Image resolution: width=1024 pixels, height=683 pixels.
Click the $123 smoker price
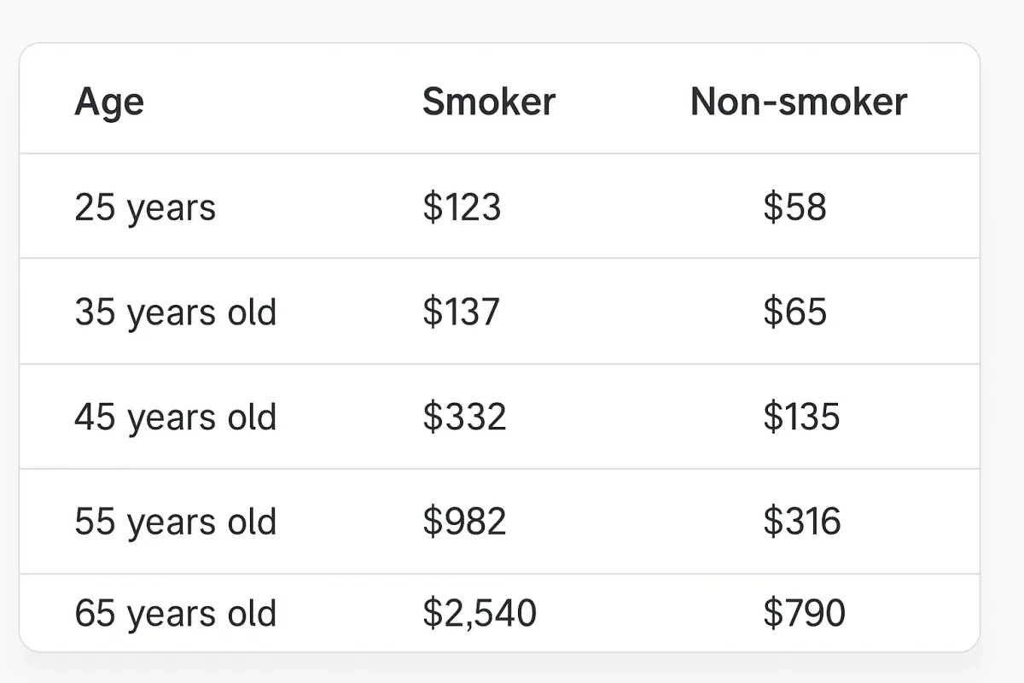coord(462,207)
